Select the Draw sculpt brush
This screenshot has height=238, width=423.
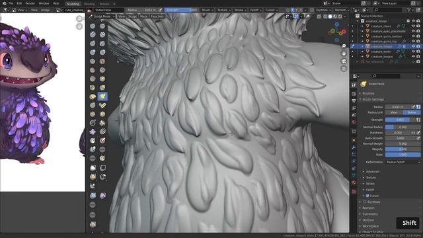coord(93,26)
